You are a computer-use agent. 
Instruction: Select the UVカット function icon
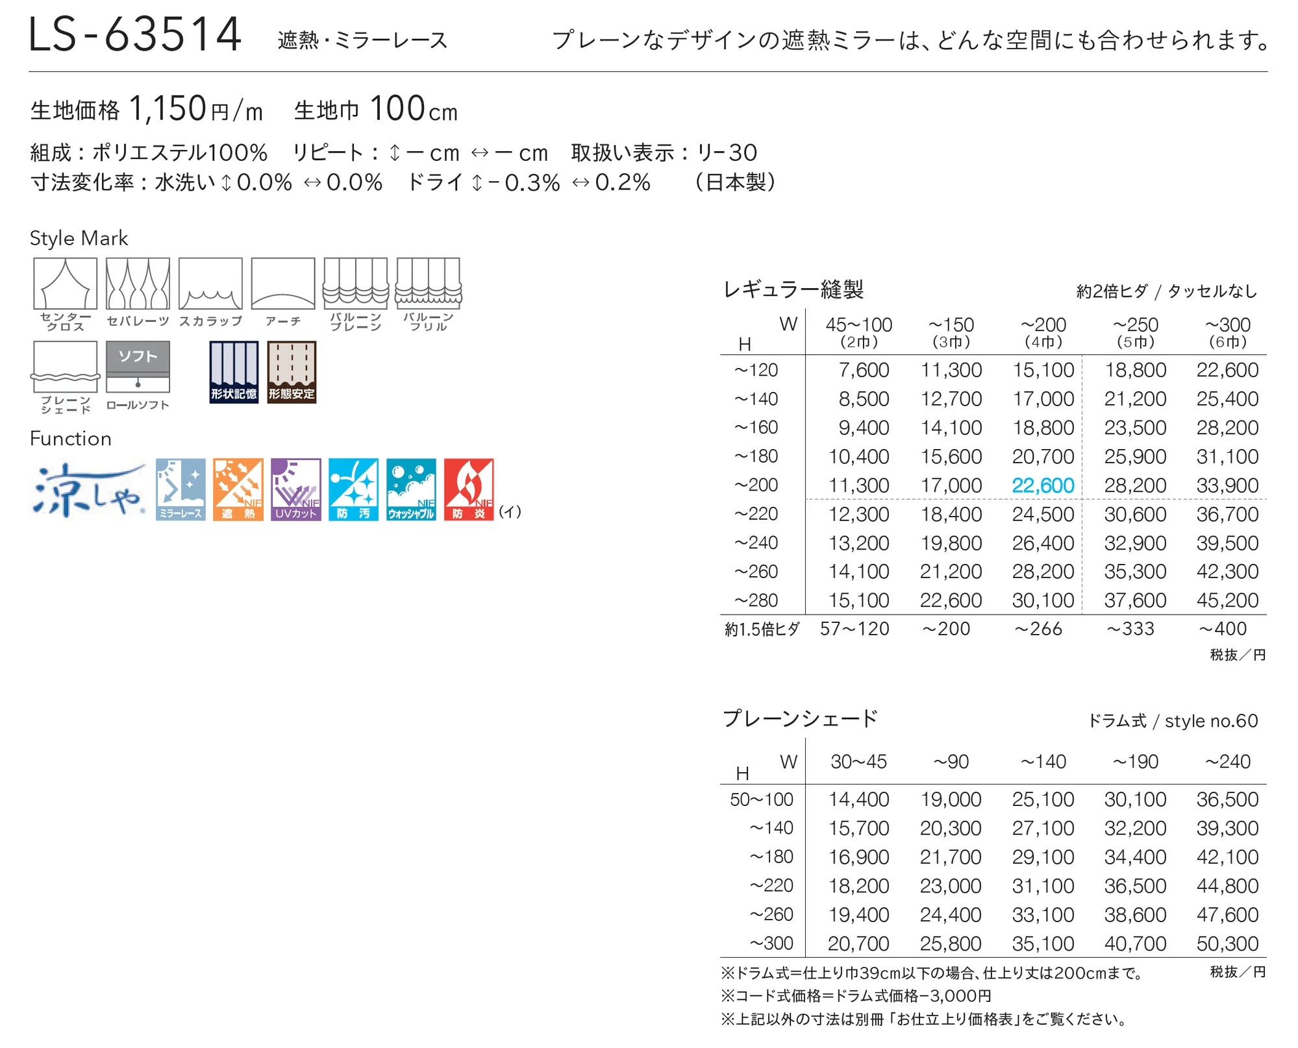296,489
